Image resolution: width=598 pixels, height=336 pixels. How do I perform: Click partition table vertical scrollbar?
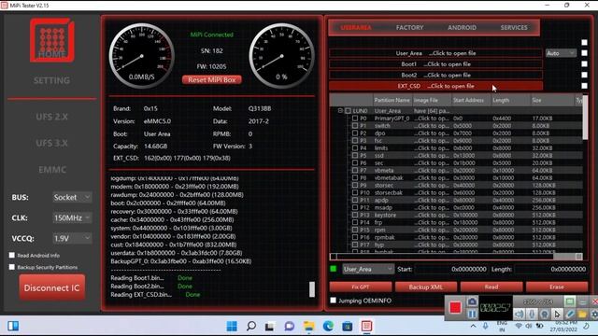point(585,118)
